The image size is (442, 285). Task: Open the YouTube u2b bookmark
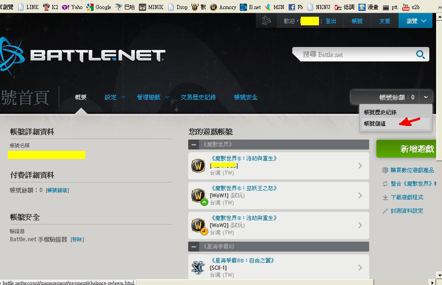coord(411,7)
